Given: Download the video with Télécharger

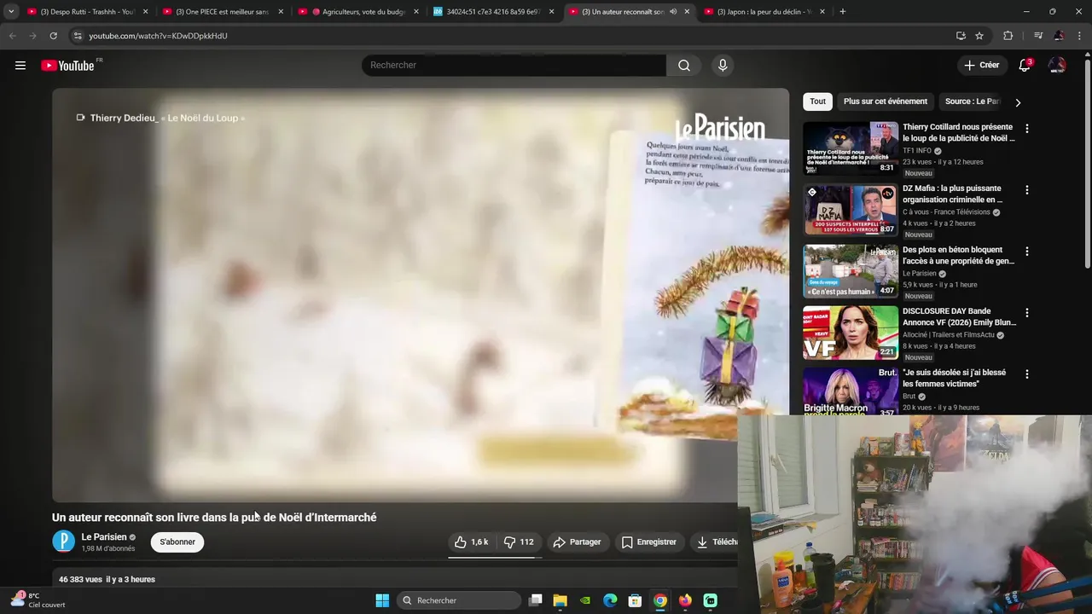Looking at the screenshot, I should point(717,542).
